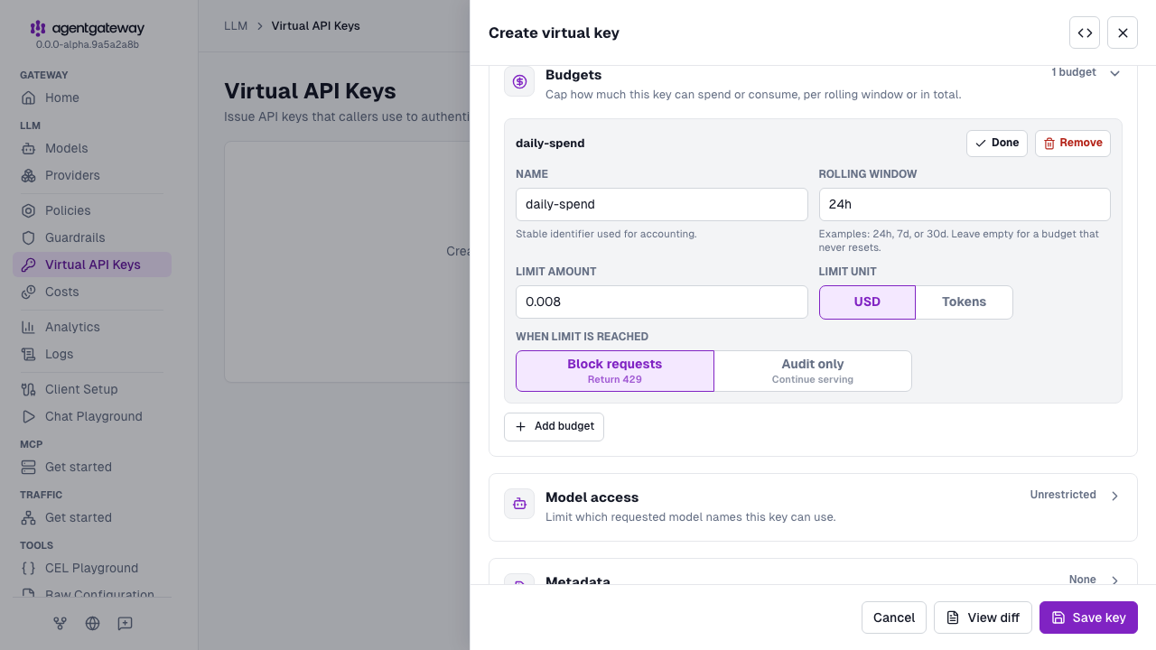The height and width of the screenshot is (650, 1156).
Task: Click the Policies hexagon icon
Action: 29,210
